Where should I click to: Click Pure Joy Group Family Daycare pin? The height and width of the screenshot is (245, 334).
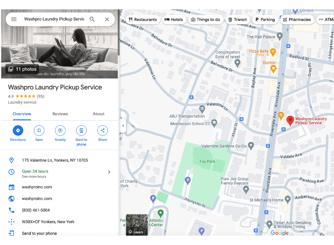coord(246,190)
